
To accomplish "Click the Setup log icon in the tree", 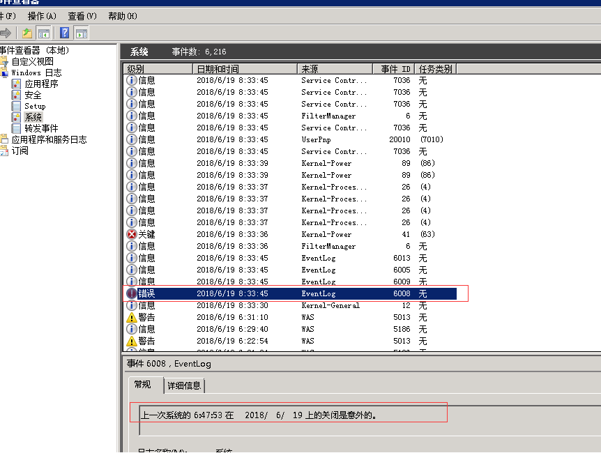I will (x=16, y=106).
